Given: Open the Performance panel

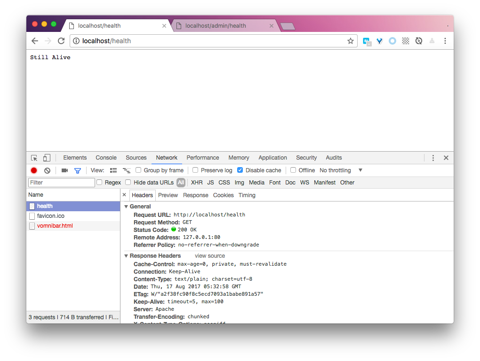Looking at the screenshot, I should 203,158.
